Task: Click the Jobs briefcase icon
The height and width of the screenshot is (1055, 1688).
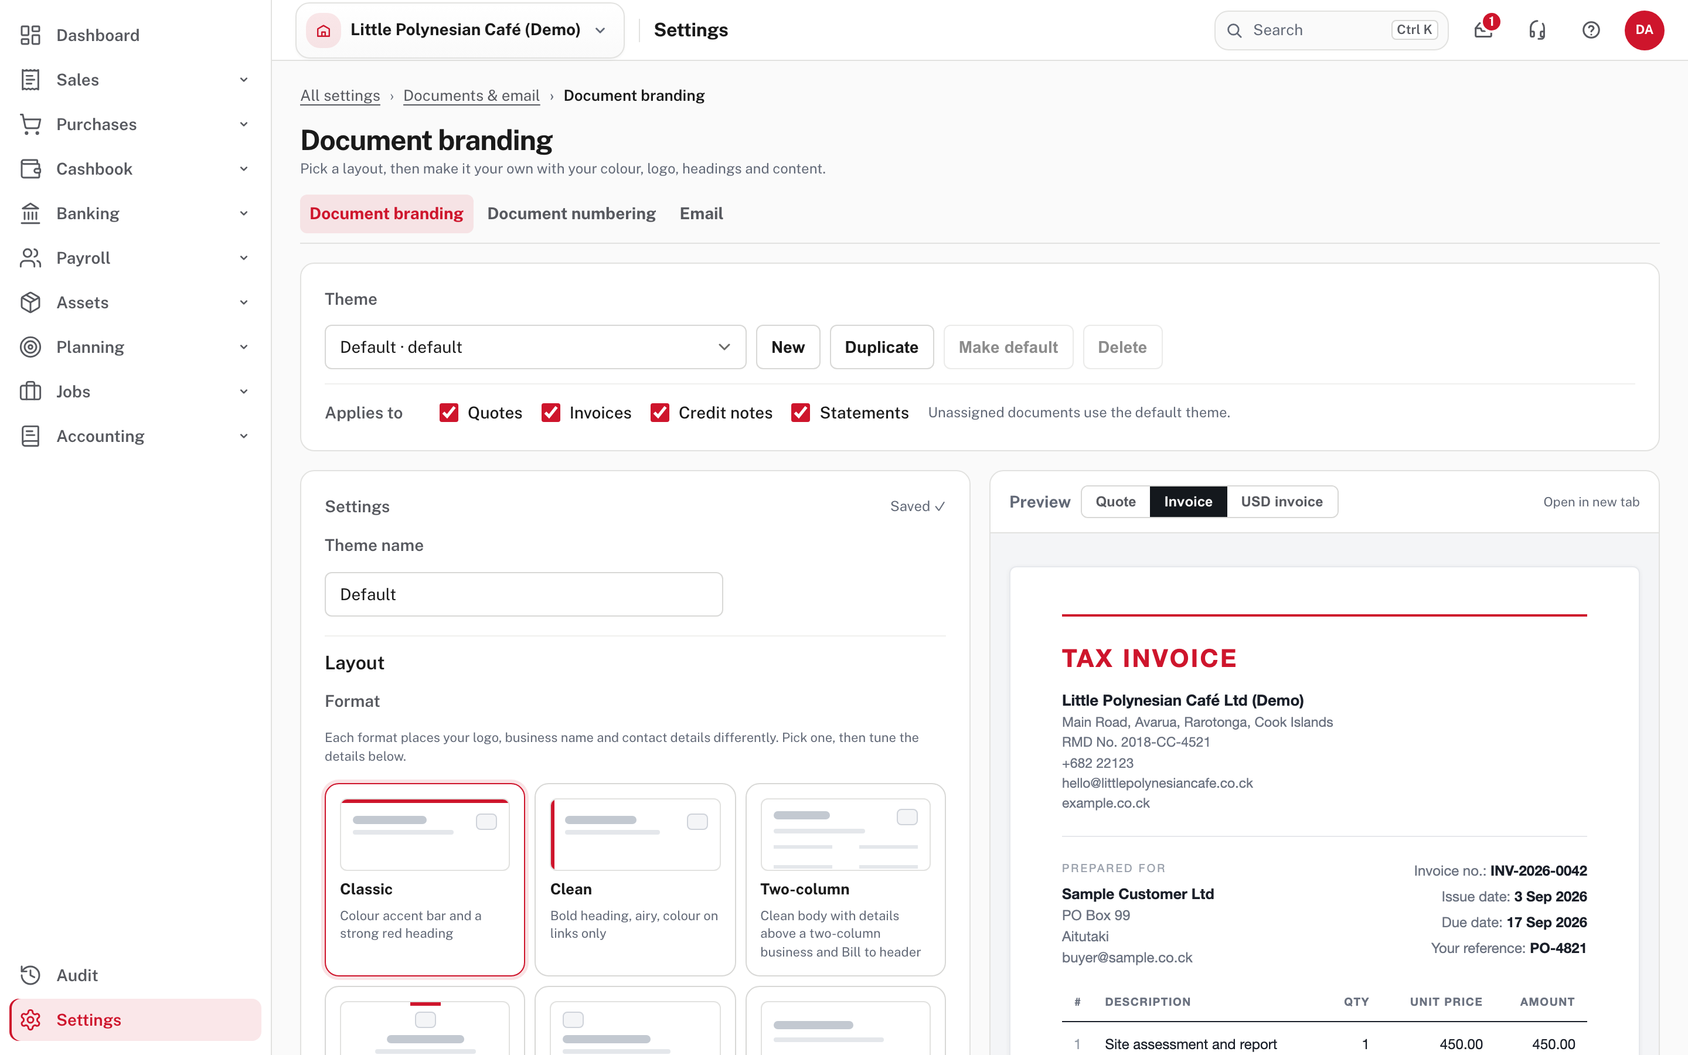Action: pyautogui.click(x=30, y=392)
